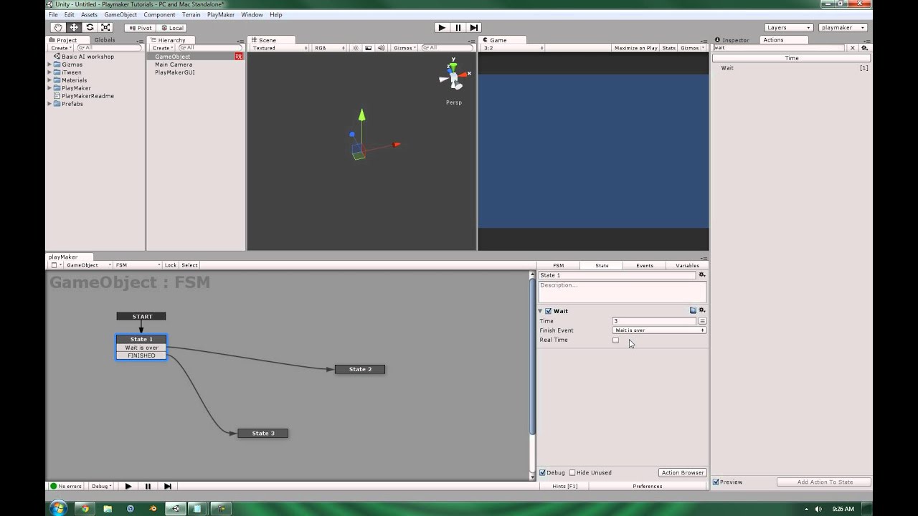This screenshot has width=918, height=516.
Task: Click the main Play button at top
Action: [x=442, y=27]
